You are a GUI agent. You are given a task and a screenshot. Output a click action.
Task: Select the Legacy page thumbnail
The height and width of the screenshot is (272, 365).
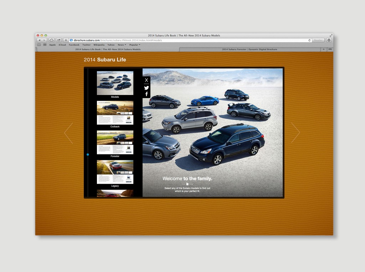coord(115,172)
